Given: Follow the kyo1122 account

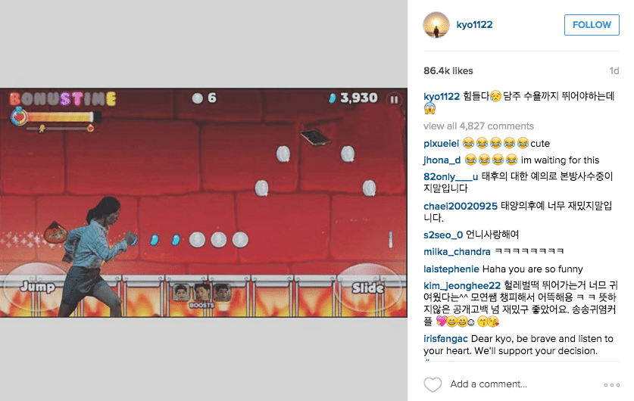Looking at the screenshot, I should (592, 25).
